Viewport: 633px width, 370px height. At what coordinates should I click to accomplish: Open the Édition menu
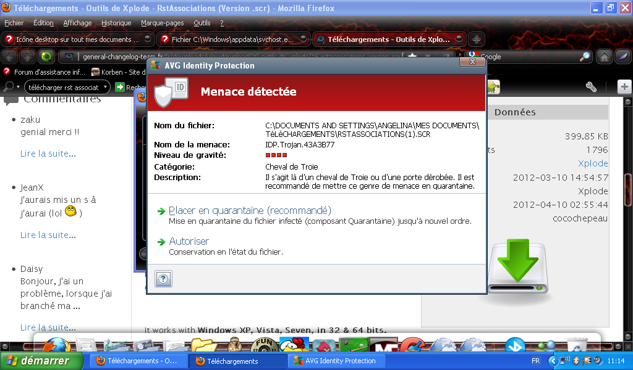tap(43, 23)
